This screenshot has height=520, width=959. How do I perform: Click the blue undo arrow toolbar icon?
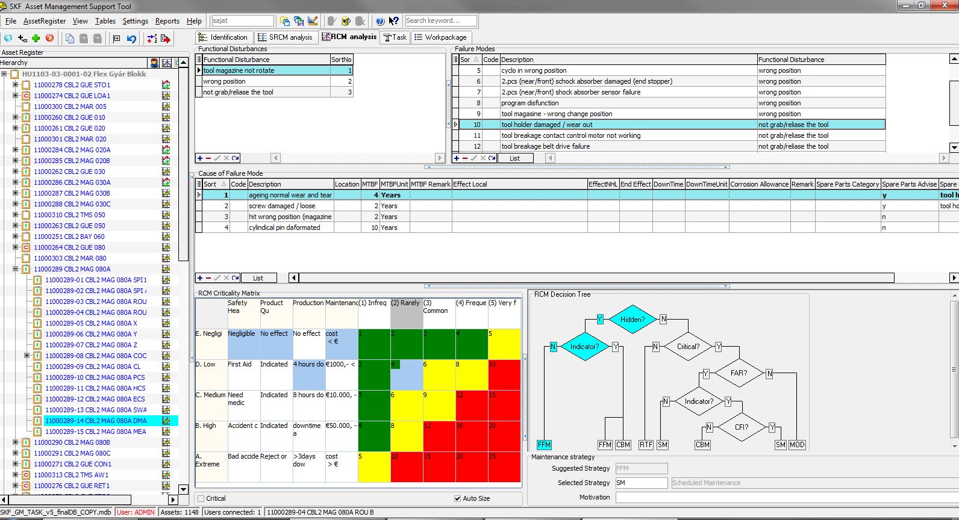pos(131,39)
